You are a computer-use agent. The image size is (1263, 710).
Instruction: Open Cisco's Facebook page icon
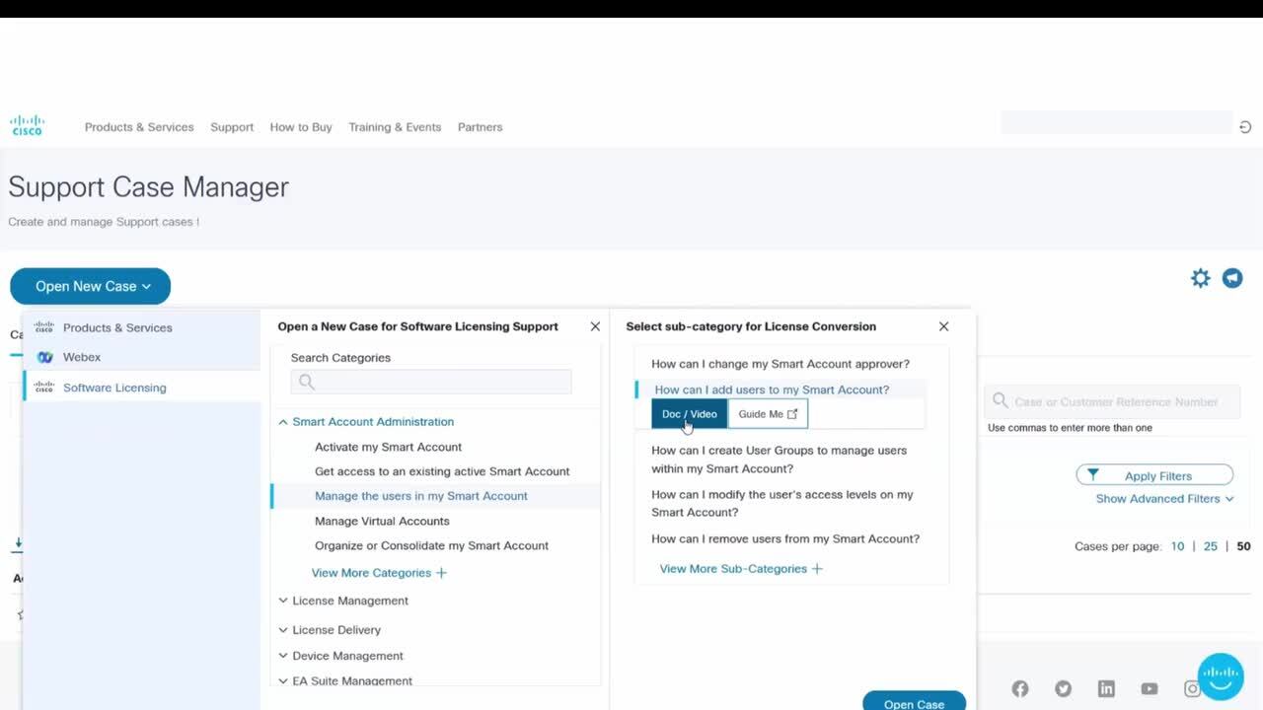pyautogui.click(x=1020, y=689)
